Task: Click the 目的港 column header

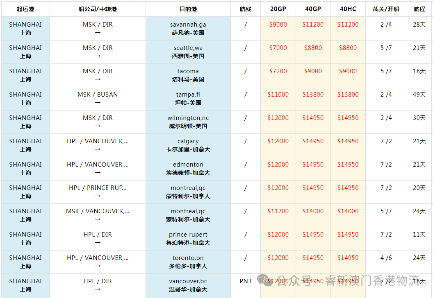Action: [x=188, y=9]
